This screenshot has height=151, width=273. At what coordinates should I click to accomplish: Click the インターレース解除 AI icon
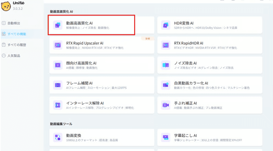(x=57, y=105)
